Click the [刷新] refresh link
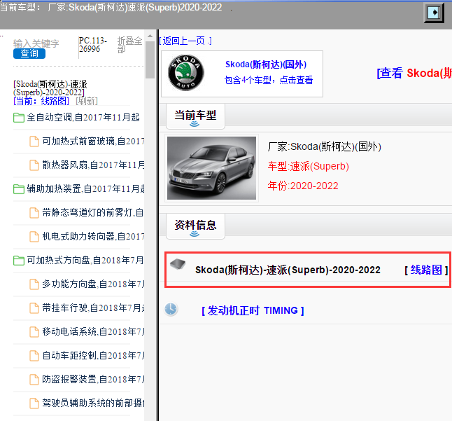 coord(87,101)
